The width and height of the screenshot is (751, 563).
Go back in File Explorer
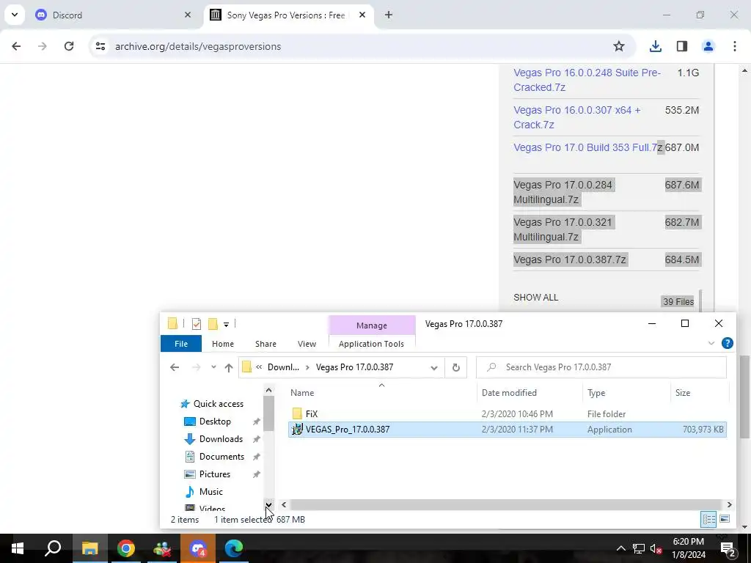pyautogui.click(x=175, y=367)
